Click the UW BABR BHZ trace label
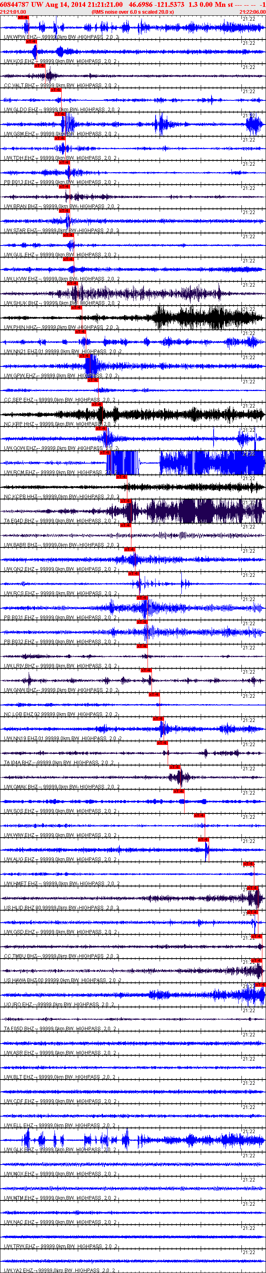The width and height of the screenshot is (266, 1273). click(x=62, y=545)
